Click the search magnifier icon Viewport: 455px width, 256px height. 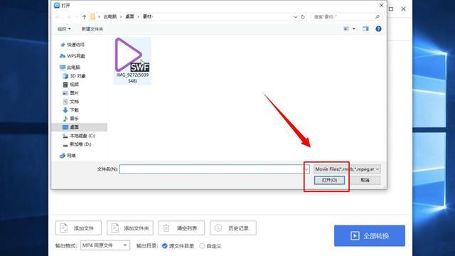378,17
